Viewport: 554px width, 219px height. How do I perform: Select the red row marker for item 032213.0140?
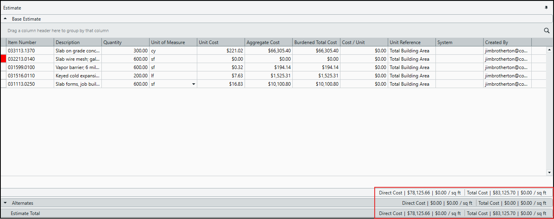coord(3,59)
